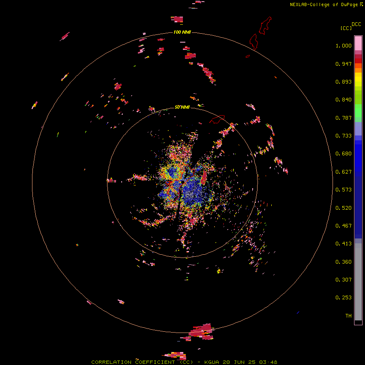Click the 0.360 scale value
Image resolution: width=365 pixels, height=365 pixels.
344,262
